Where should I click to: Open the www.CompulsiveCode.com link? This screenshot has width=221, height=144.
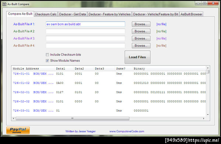[x=127, y=132]
